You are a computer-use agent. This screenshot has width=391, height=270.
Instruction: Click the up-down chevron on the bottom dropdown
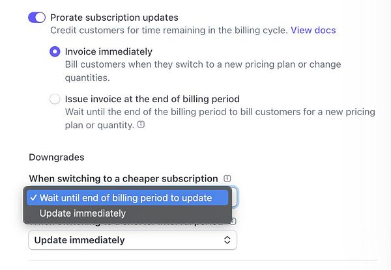click(227, 240)
